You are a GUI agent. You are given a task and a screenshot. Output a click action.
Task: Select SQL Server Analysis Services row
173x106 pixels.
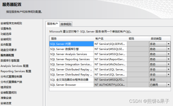(x=72, y=54)
